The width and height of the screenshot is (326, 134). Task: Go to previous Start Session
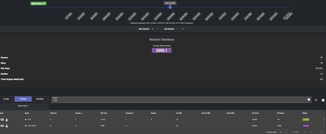(x=153, y=29)
